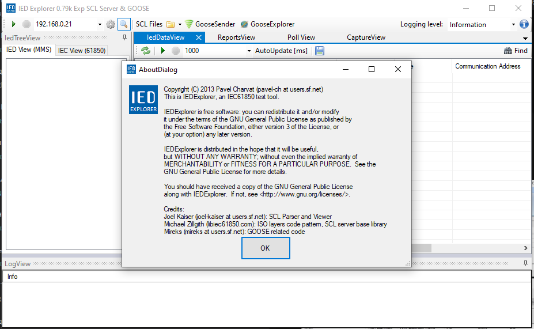The width and height of the screenshot is (534, 329).
Task: Click the Michael Zillgith credits line
Action: point(275,224)
